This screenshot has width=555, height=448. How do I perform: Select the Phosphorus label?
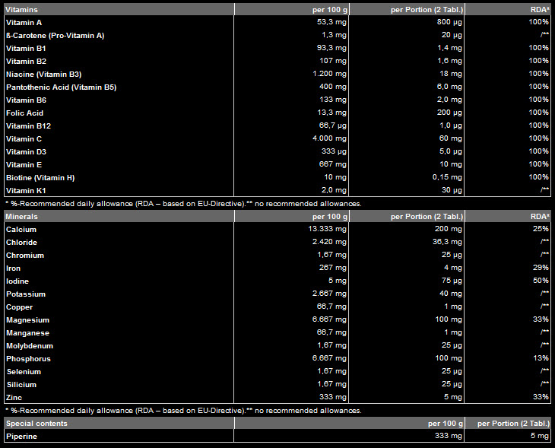pos(28,359)
